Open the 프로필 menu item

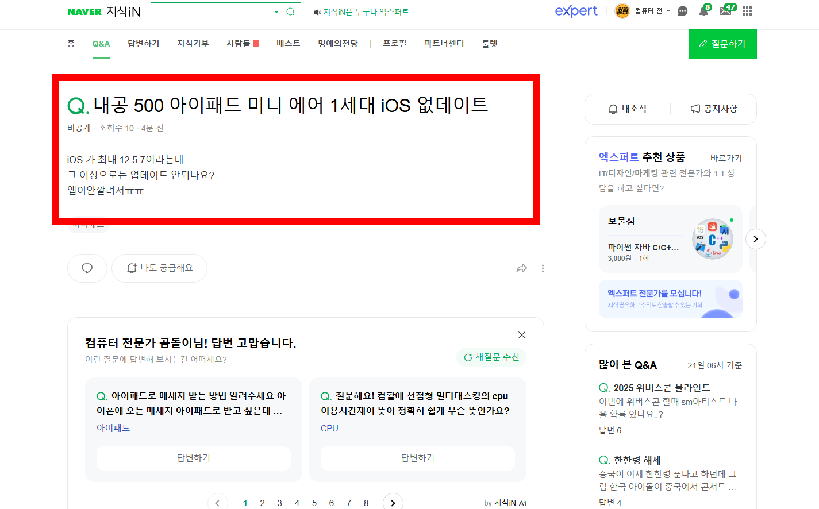395,44
